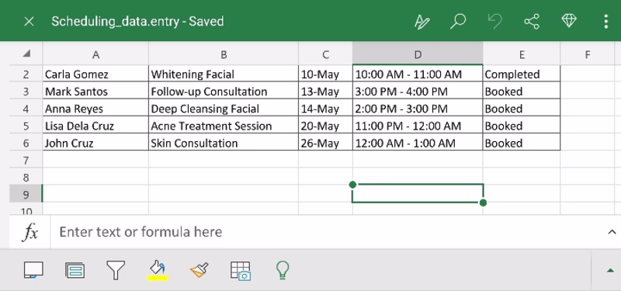Open the cards view icon
The width and height of the screenshot is (621, 291).
pyautogui.click(x=75, y=270)
